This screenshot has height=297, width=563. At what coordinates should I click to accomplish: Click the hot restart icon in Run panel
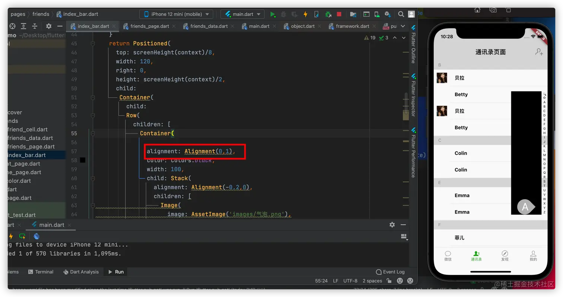[x=22, y=236]
